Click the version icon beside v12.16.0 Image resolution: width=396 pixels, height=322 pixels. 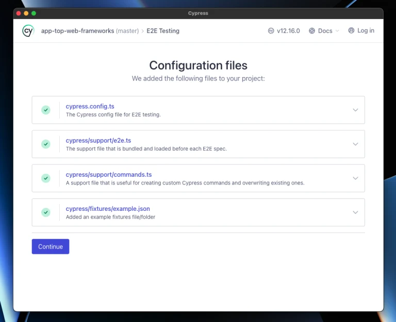click(x=271, y=31)
